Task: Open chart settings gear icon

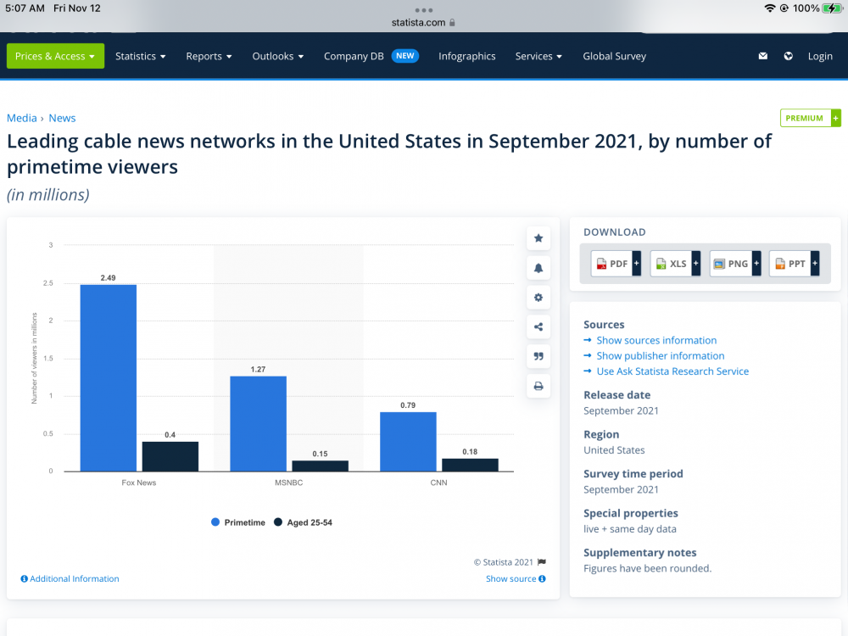Action: 538,298
